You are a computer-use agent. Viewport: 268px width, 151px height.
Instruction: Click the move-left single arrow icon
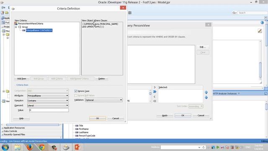click(x=155, y=97)
